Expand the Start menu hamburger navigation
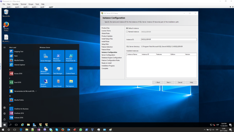234x132 pixels. pos(4,47)
